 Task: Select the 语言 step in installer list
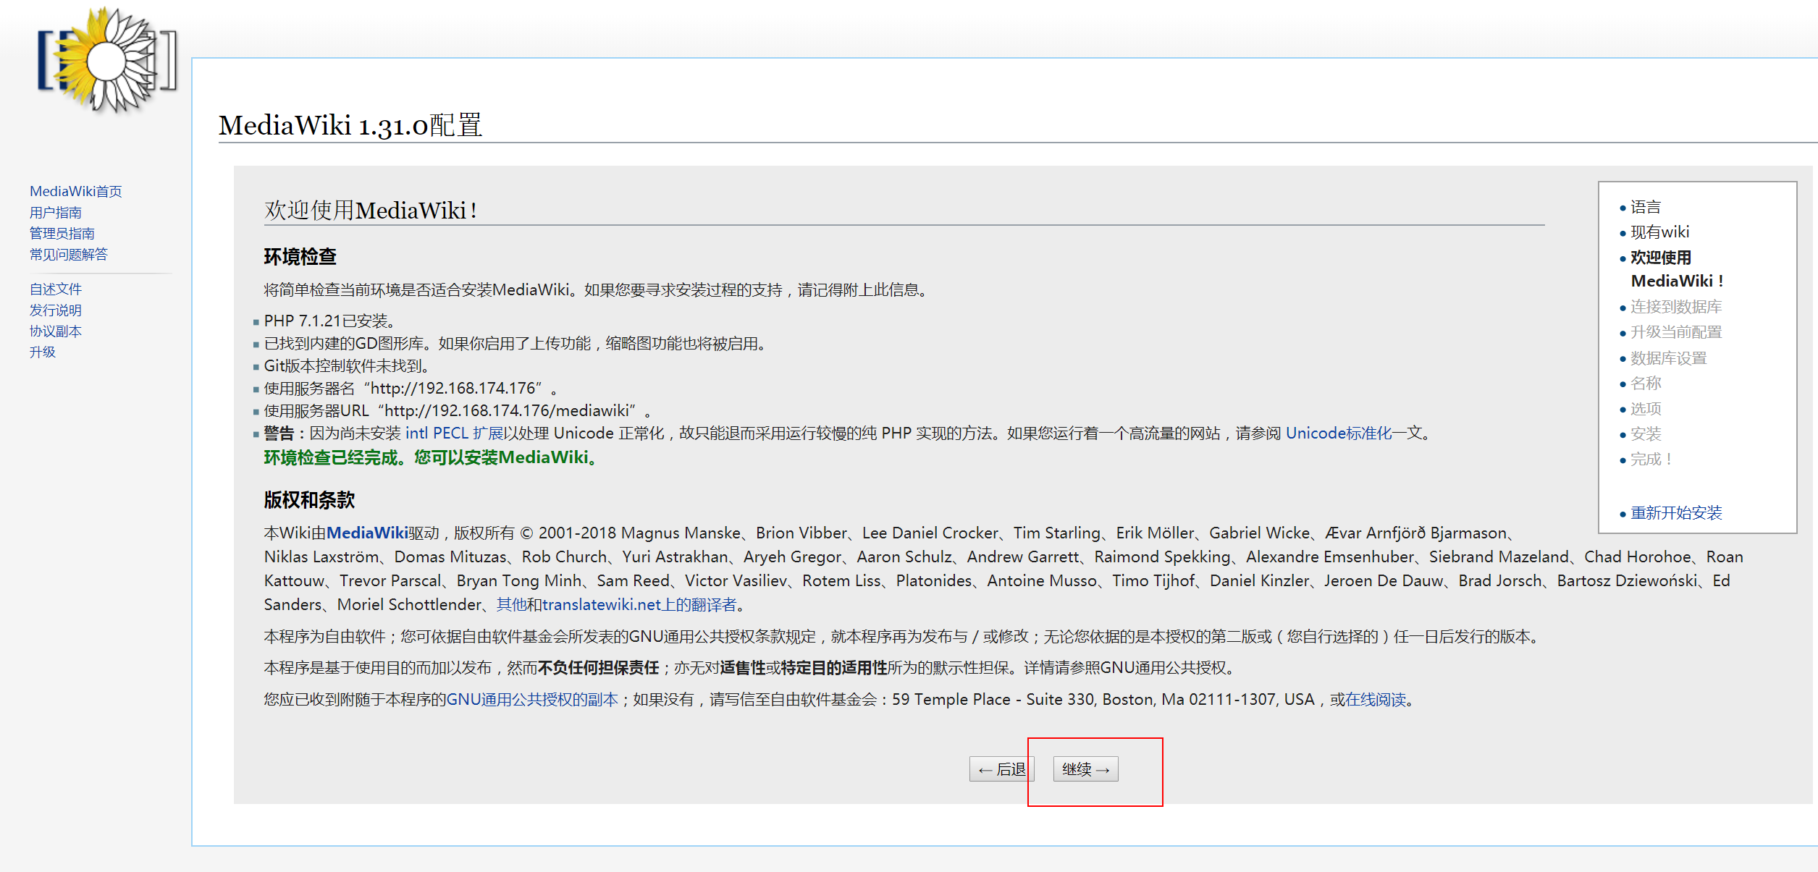(x=1646, y=207)
